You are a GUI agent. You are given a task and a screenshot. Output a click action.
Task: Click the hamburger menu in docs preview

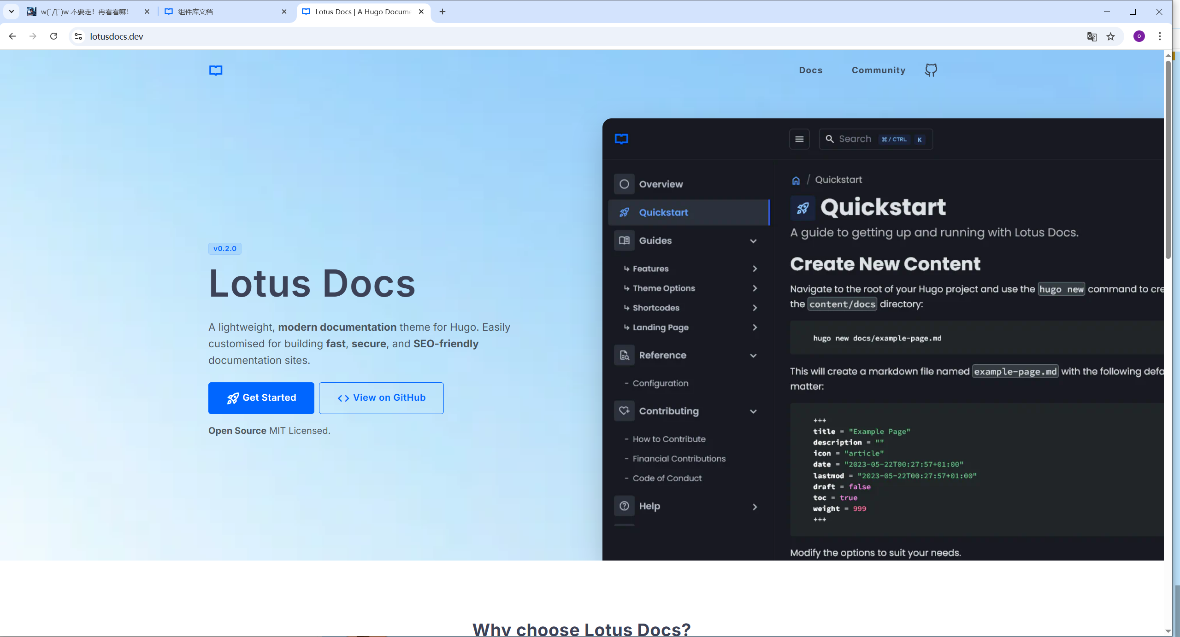pos(799,139)
